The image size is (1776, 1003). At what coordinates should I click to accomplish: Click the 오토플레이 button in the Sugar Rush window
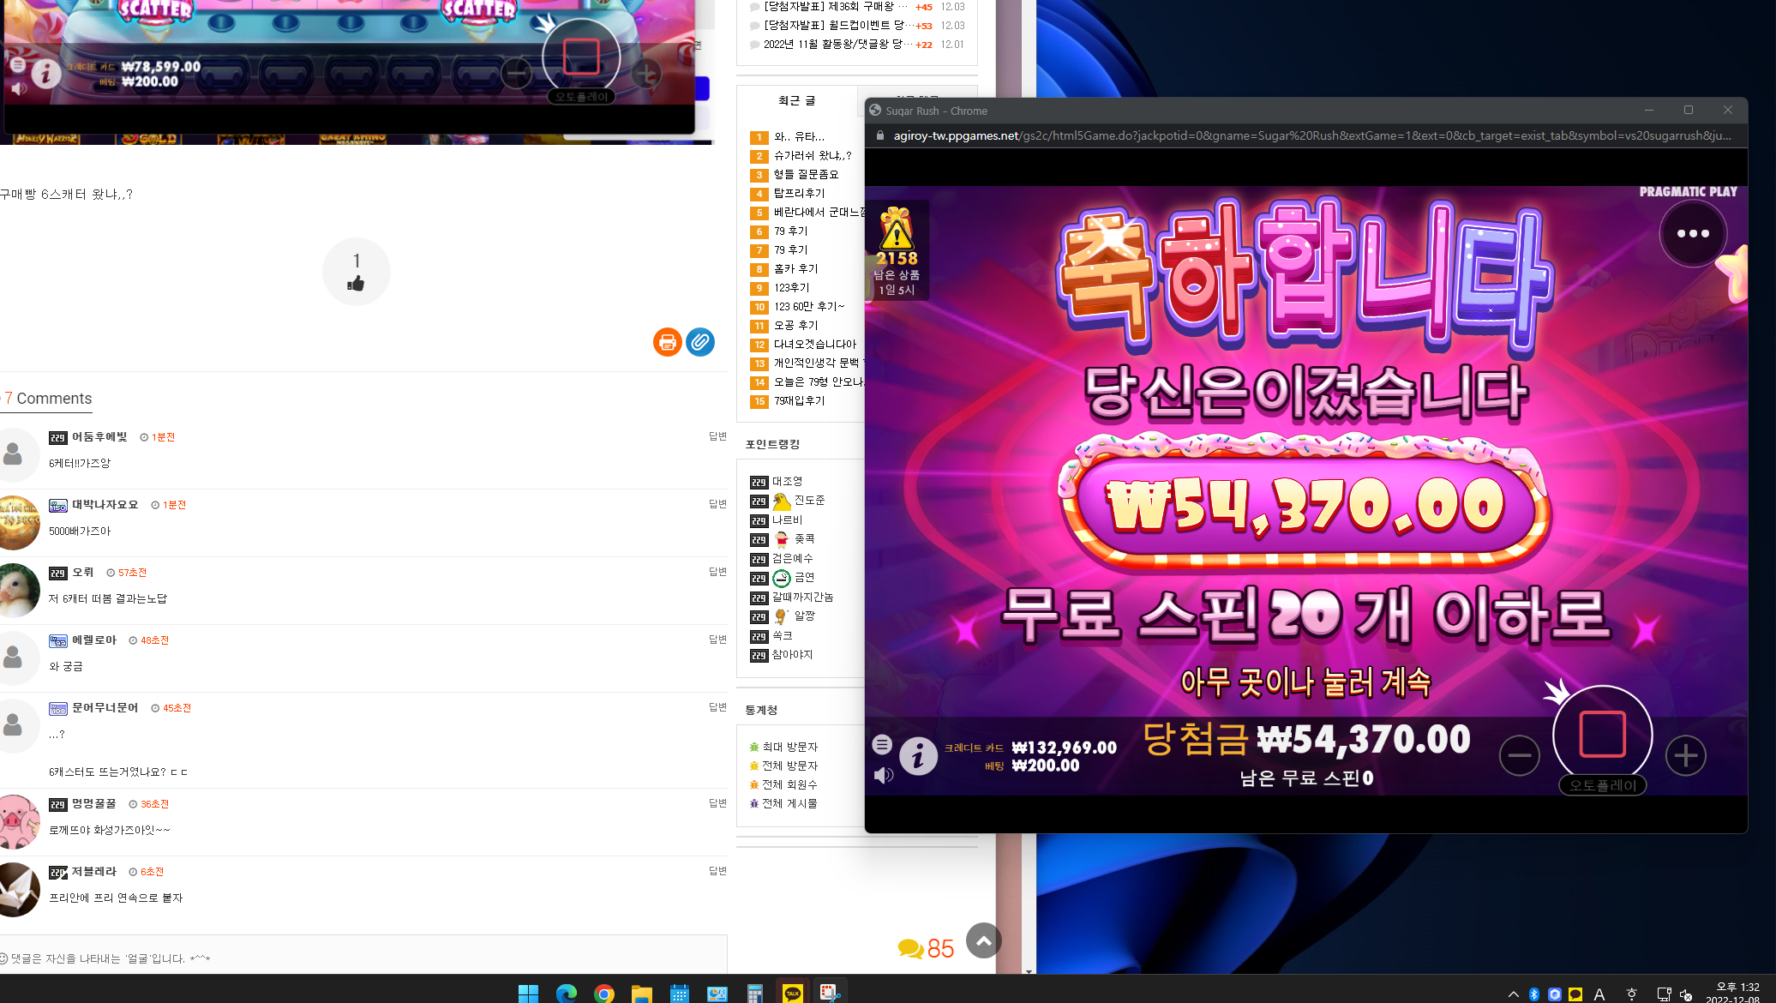click(x=1602, y=785)
